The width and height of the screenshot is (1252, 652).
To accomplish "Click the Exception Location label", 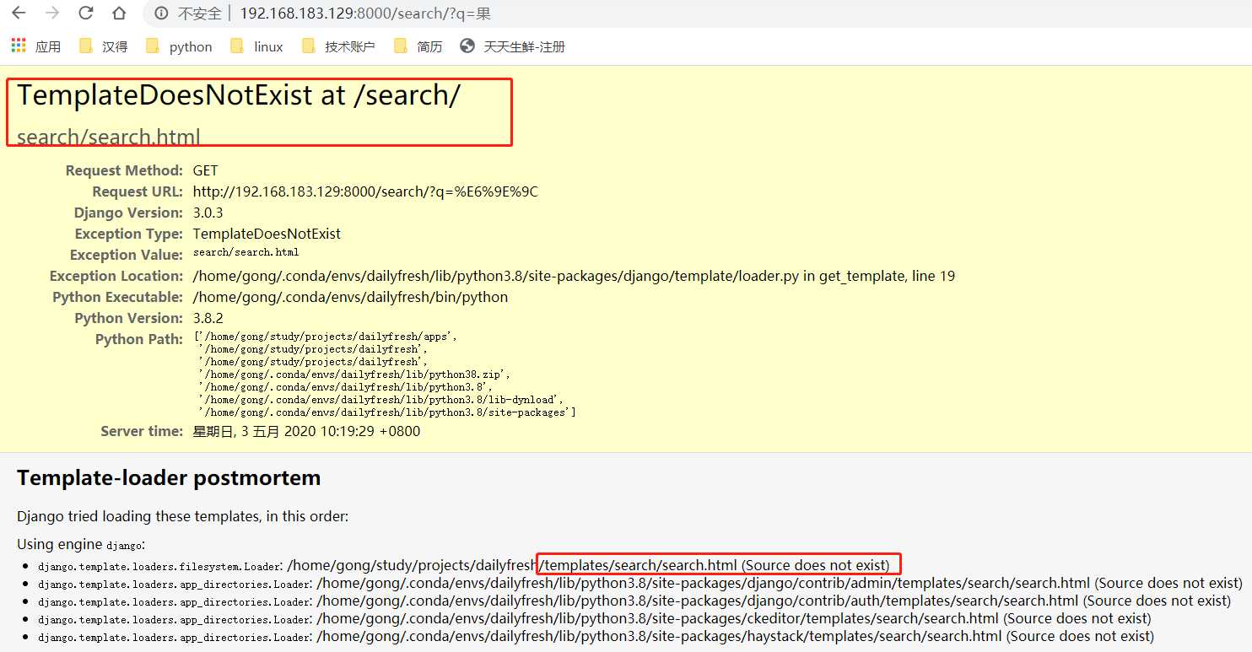I will coord(116,276).
